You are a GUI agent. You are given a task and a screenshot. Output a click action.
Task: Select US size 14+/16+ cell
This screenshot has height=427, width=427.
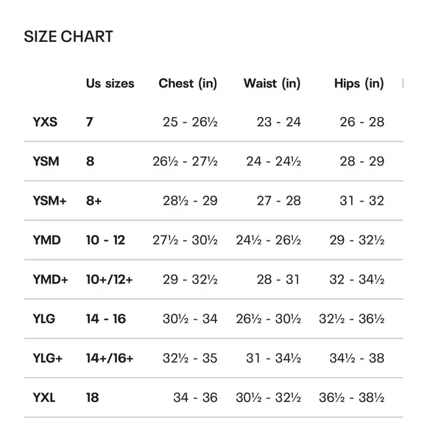coord(110,358)
